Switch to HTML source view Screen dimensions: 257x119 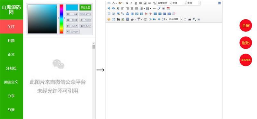coord(109,3)
